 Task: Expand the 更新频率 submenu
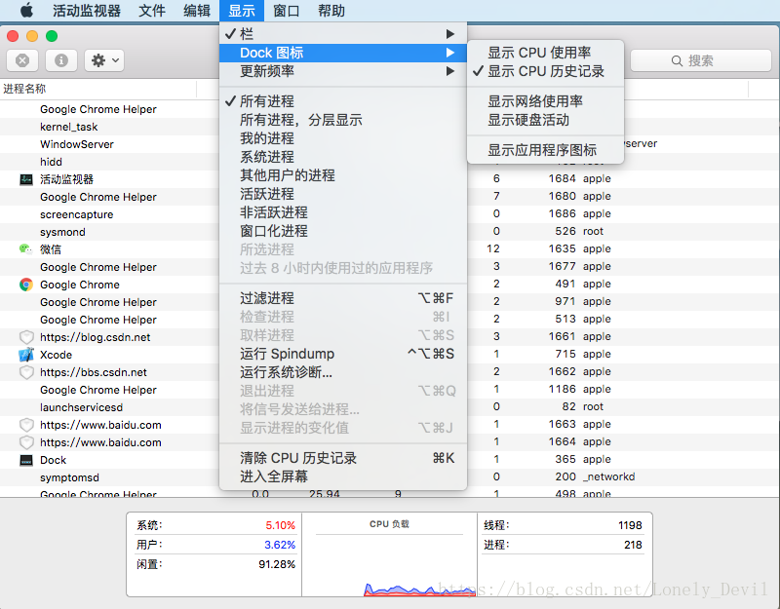coord(343,71)
